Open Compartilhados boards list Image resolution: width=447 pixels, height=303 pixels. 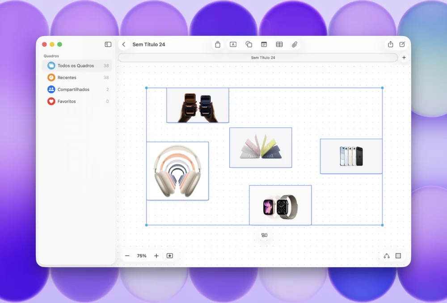pos(77,89)
